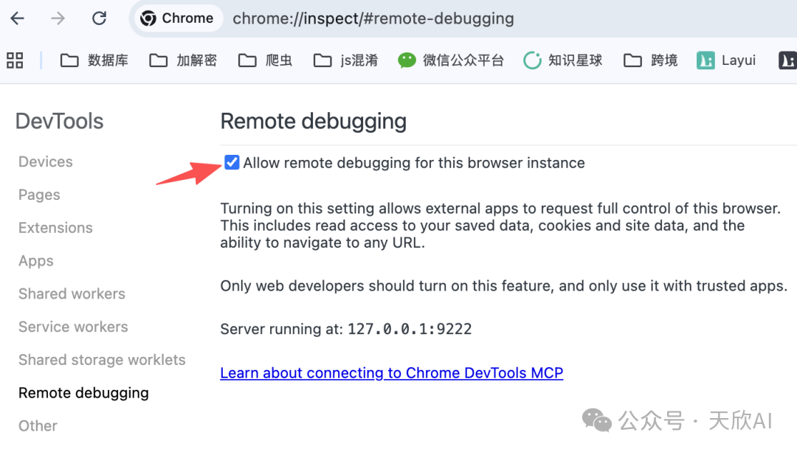Open the Layui bookmark
Viewport: 797px width, 452px height.
(726, 60)
